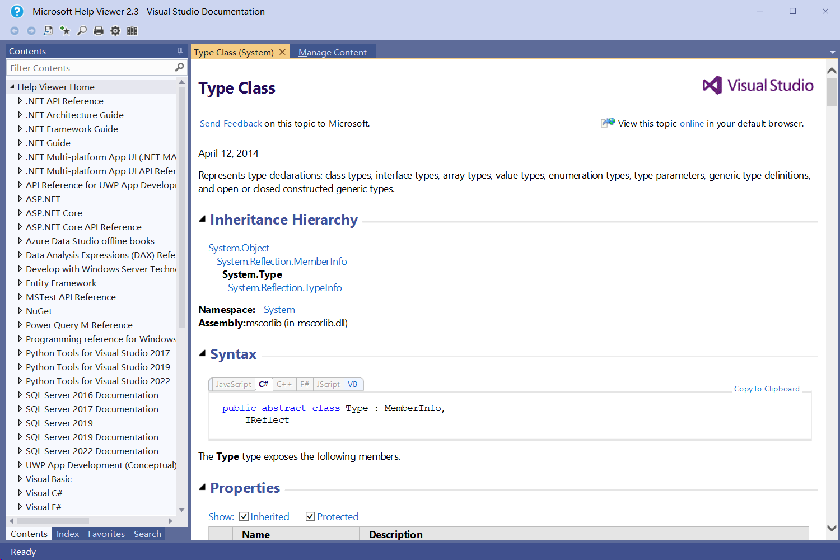Collapse the Inheritance Hierarchy section

[x=203, y=219]
